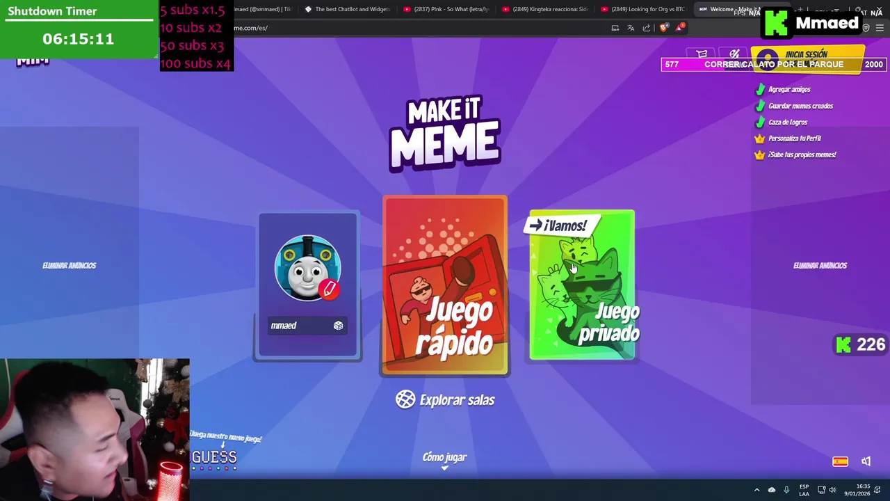
Task: Click the translate page icon in address bar
Action: [631, 28]
